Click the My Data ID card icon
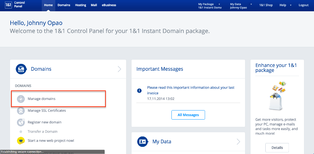 coord(143,141)
